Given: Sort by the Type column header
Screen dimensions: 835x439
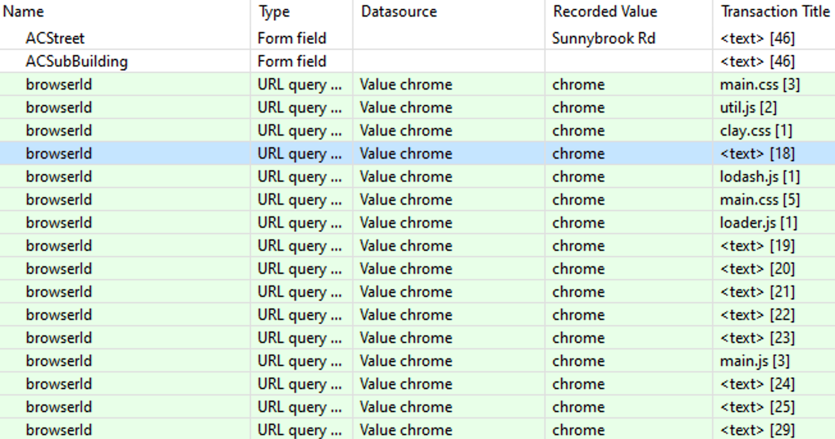Looking at the screenshot, I should coord(273,12).
